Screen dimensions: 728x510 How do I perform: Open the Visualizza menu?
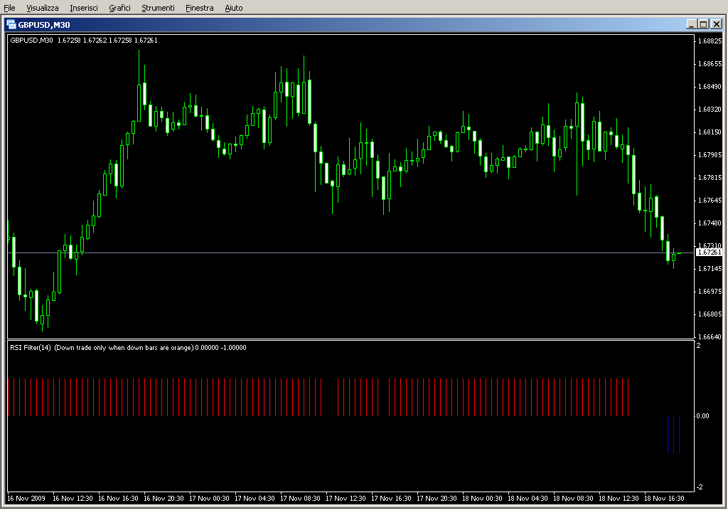[x=43, y=8]
